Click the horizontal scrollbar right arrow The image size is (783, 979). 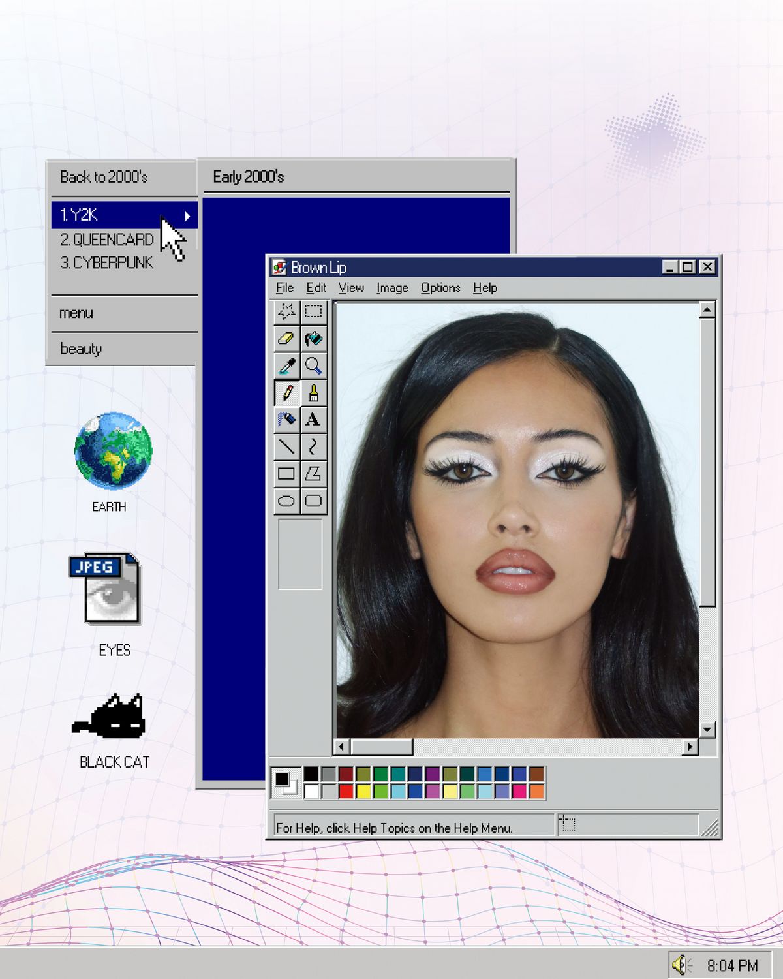tap(690, 747)
